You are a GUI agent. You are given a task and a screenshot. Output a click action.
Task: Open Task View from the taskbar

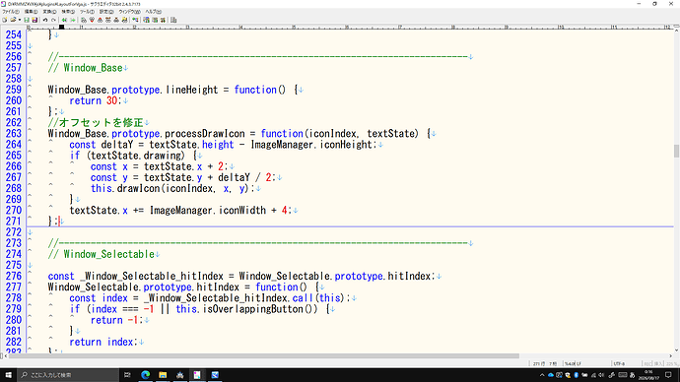coord(127,375)
